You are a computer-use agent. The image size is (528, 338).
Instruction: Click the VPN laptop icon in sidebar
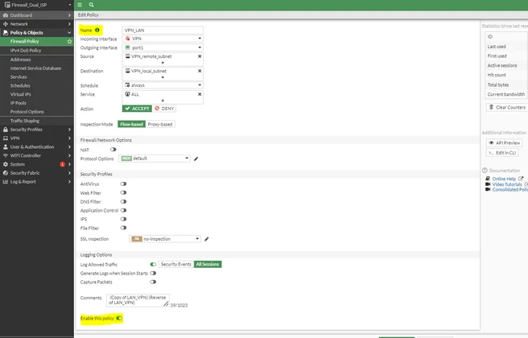click(x=6, y=138)
